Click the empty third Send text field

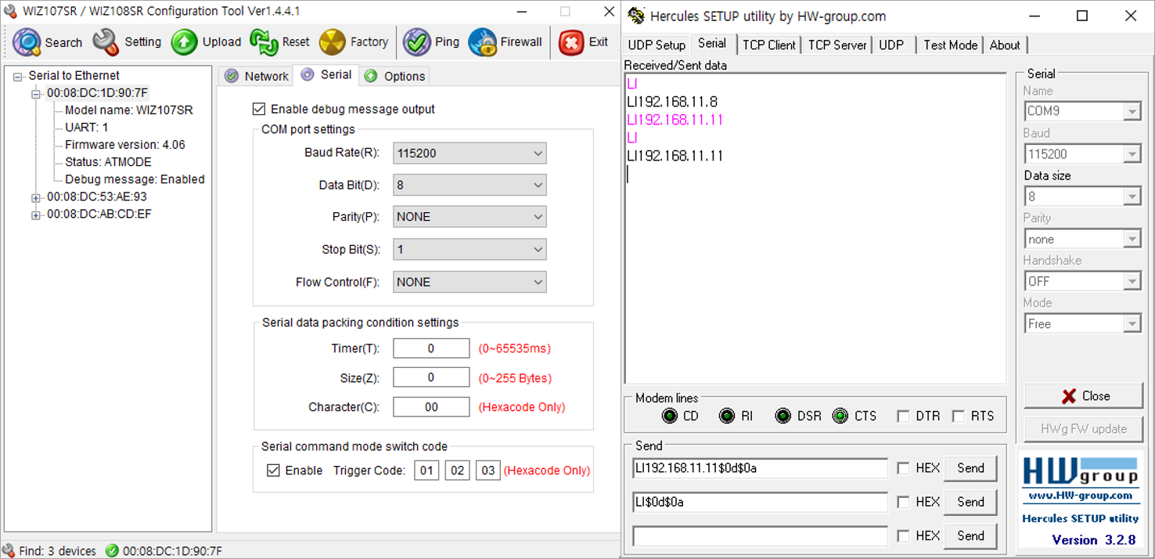[760, 536]
